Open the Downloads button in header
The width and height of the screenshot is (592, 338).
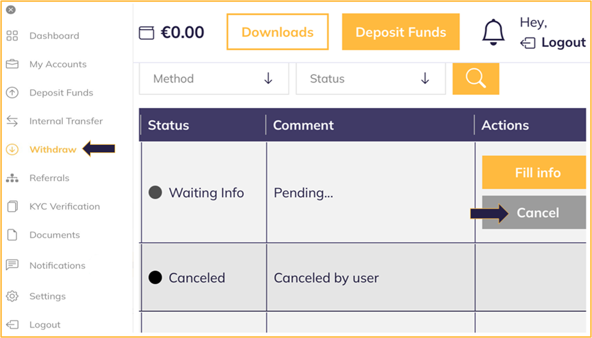(277, 32)
